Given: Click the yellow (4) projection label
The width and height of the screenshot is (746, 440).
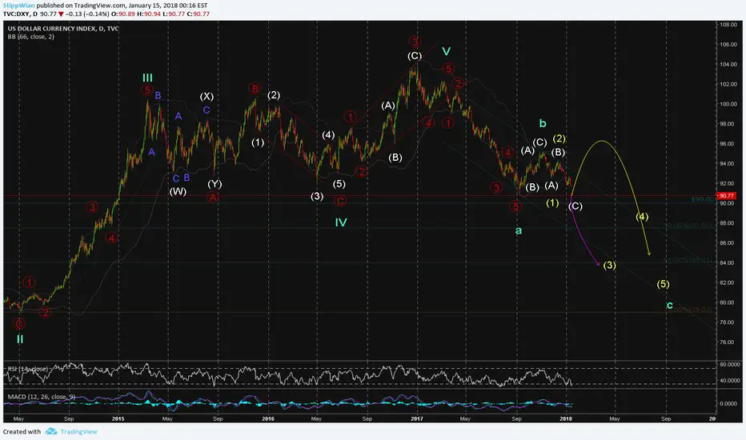Looking at the screenshot, I should point(642,217).
